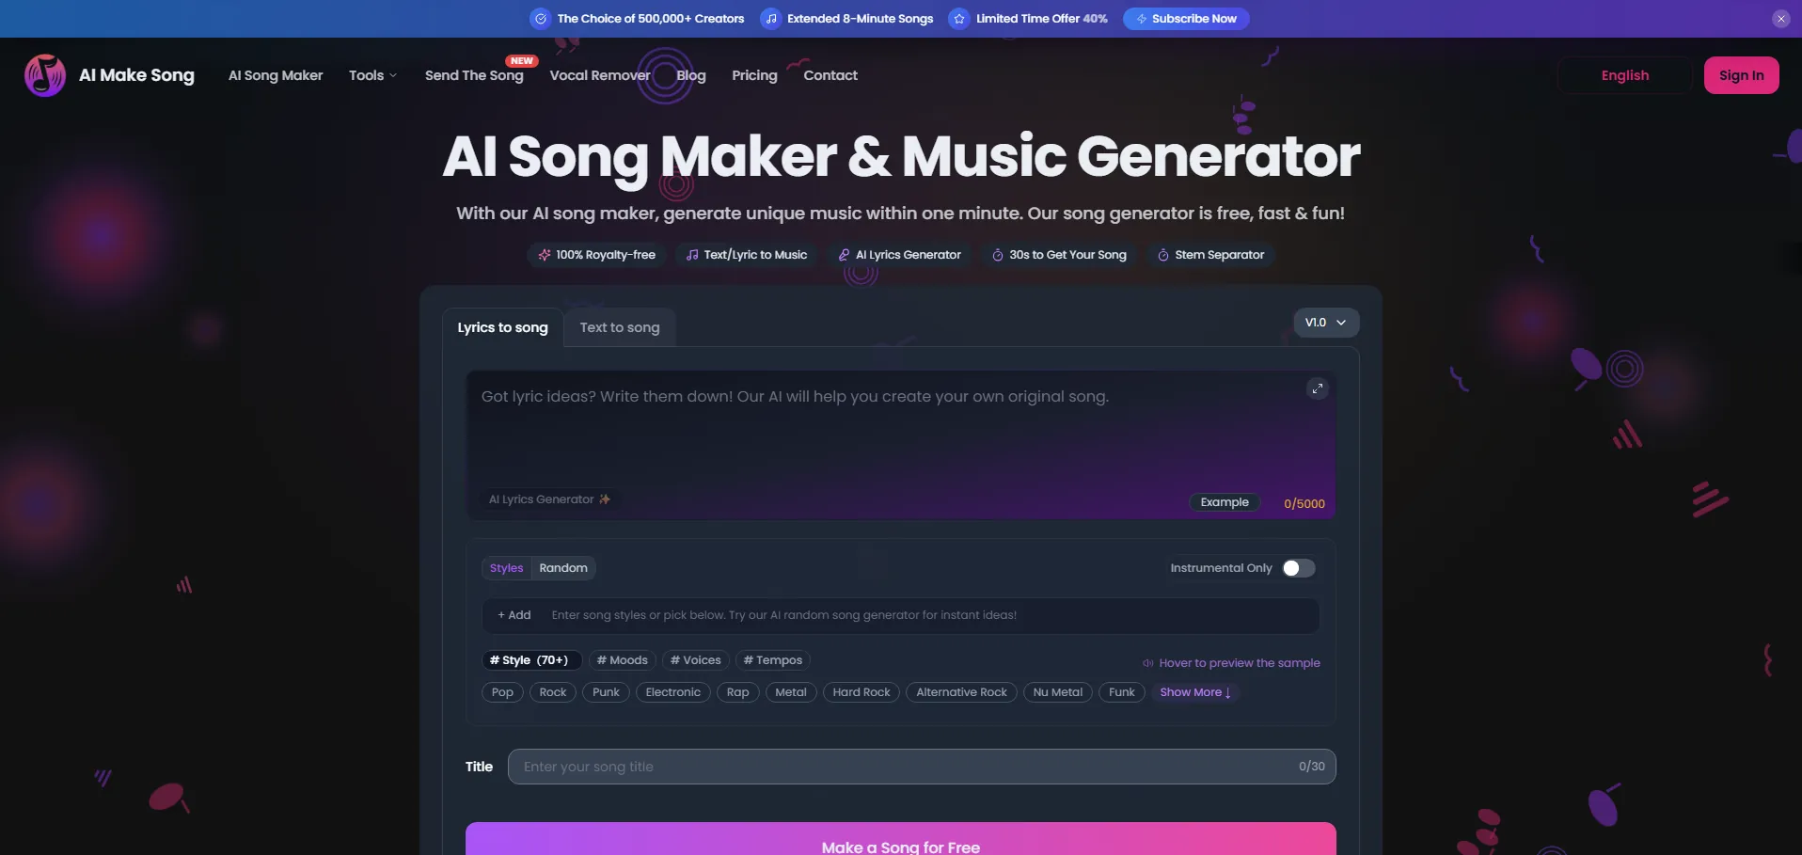Enable the Instrumental Only switch
The image size is (1802, 855).
click(1299, 568)
